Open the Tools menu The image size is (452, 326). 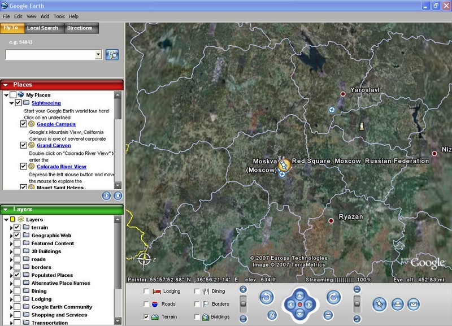pos(59,16)
